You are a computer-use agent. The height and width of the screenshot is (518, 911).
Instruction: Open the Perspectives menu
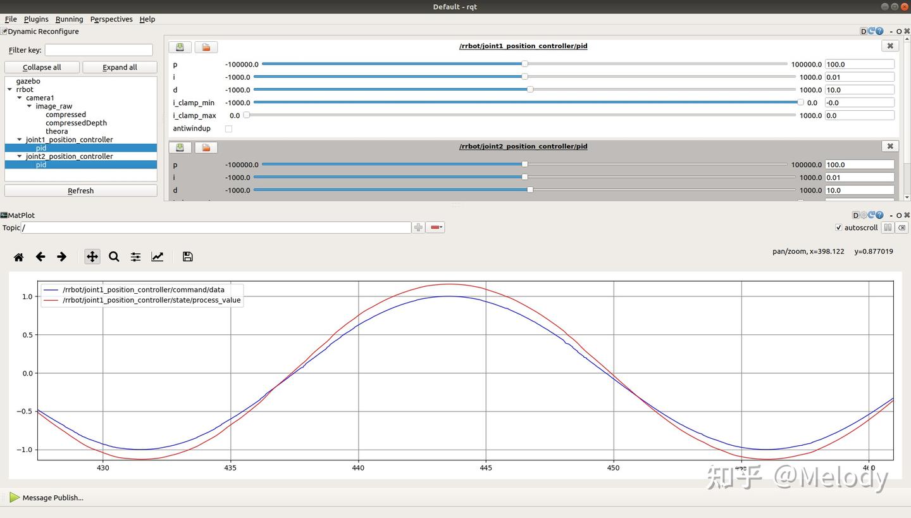111,19
